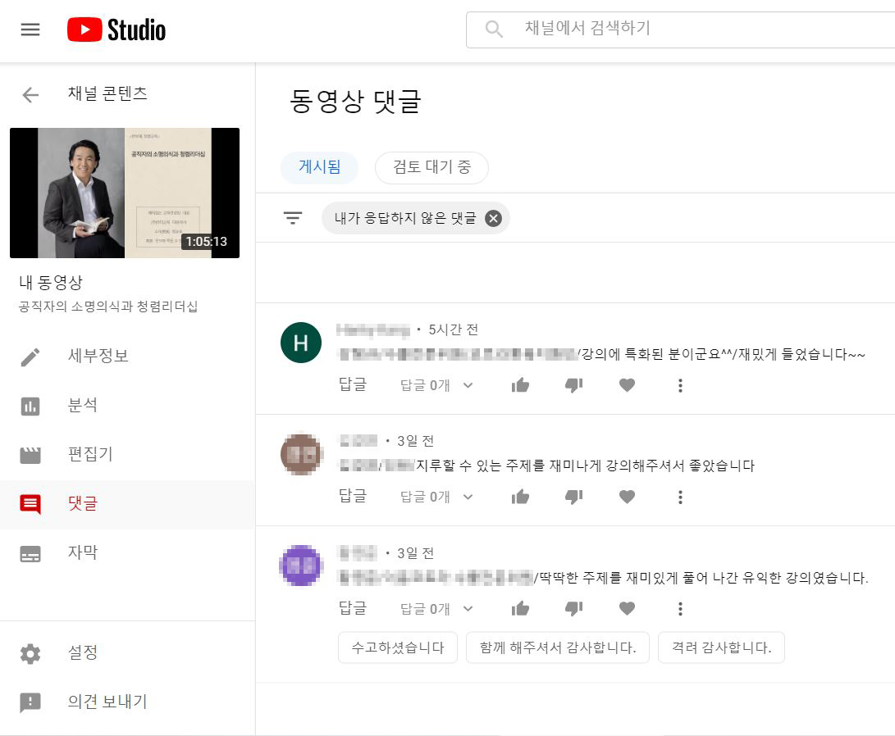895x736 pixels.
Task: Select the 게시됨 tab
Action: tap(319, 168)
